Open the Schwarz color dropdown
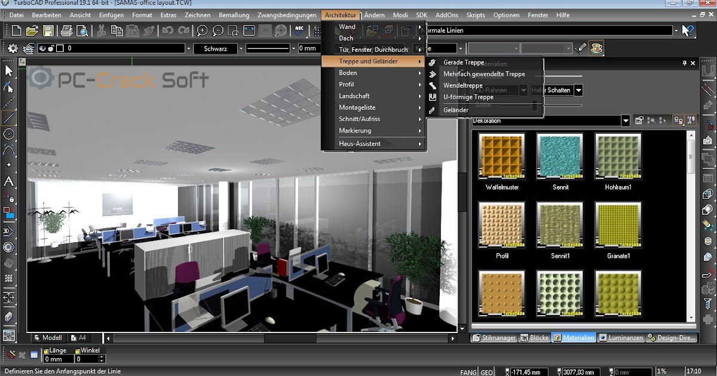 pos(241,48)
